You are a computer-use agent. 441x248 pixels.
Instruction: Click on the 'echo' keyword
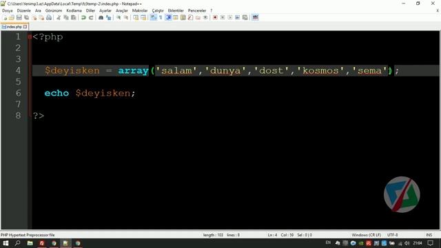57,93
